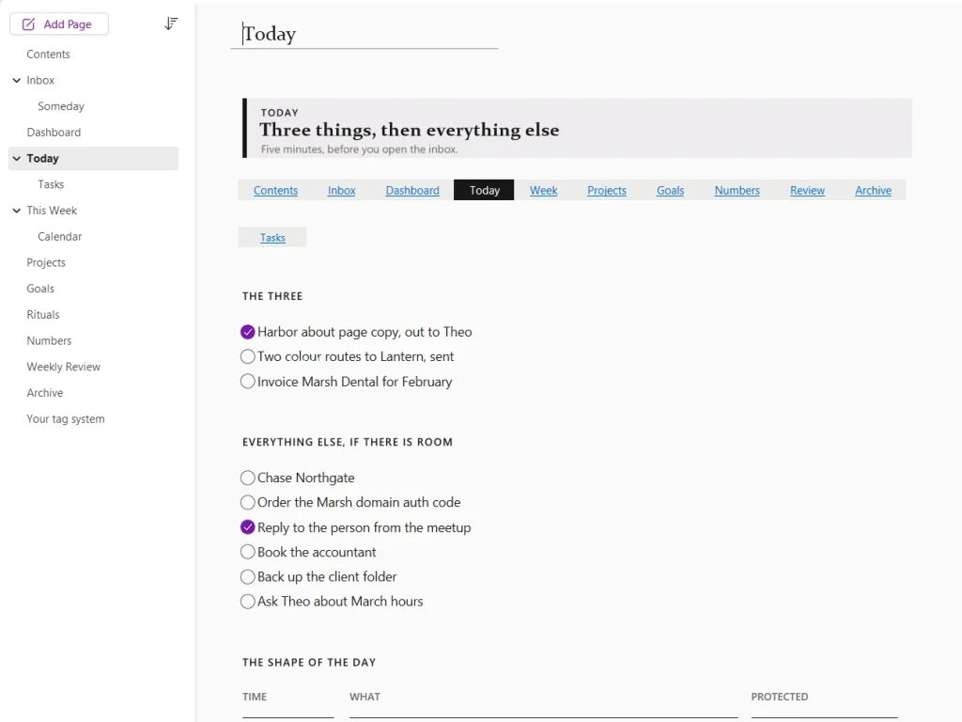Viewport: 962px width, 722px height.
Task: Select the highlighted Today nav tab
Action: click(484, 190)
